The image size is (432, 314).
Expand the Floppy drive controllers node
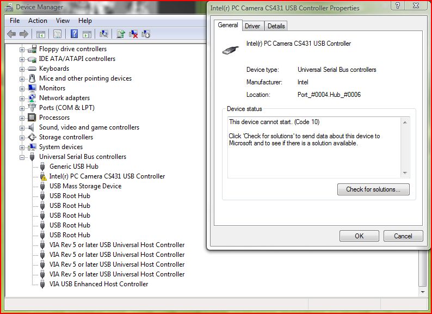[x=22, y=50]
